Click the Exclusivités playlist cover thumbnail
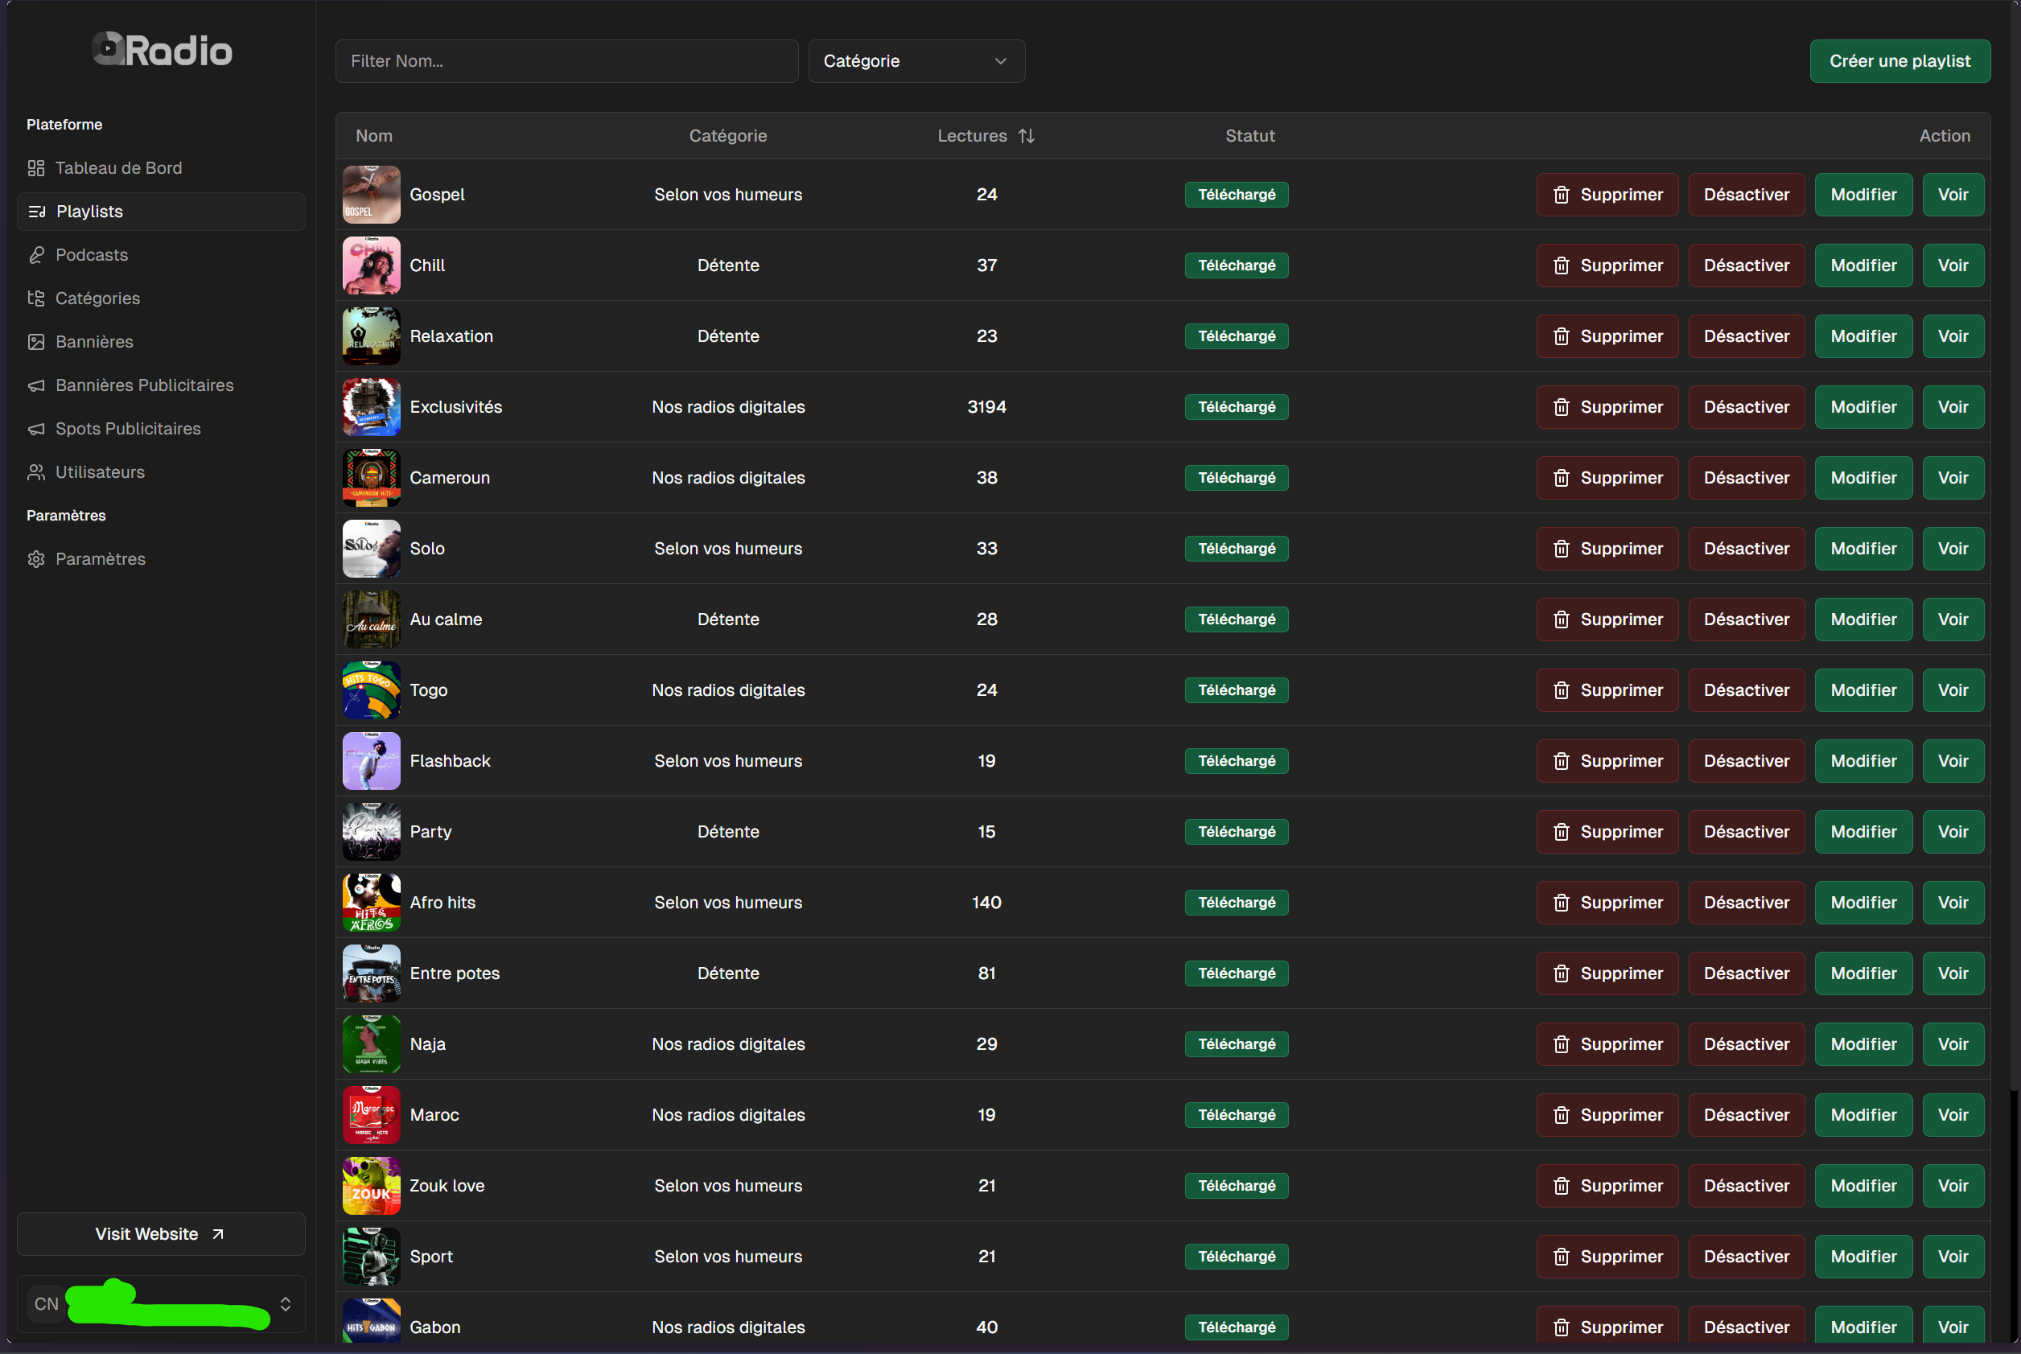2021x1354 pixels. point(371,407)
